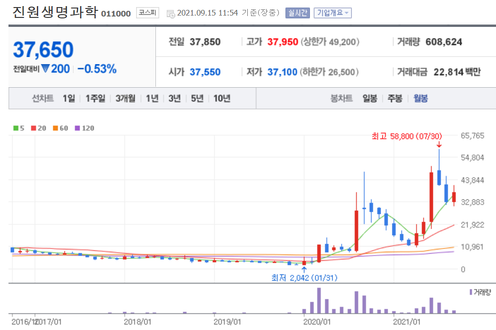Click the 저가 value 37,100
The image size is (496, 330).
[282, 72]
